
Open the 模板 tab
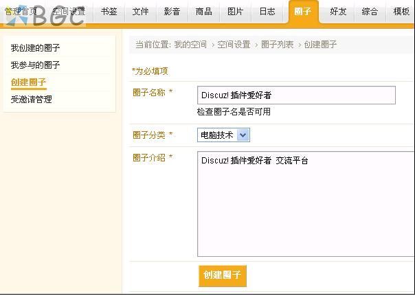[x=401, y=12]
